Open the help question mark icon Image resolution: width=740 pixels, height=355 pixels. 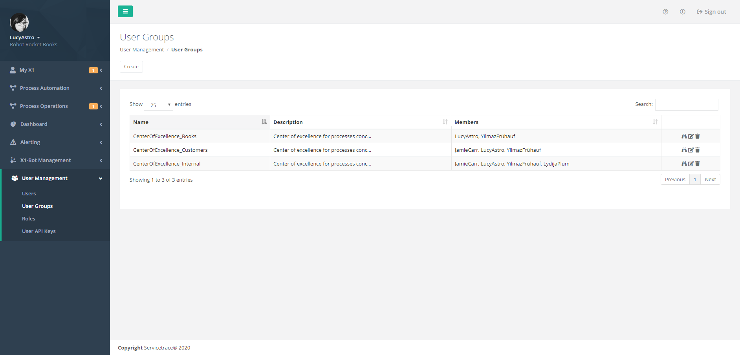(x=665, y=12)
